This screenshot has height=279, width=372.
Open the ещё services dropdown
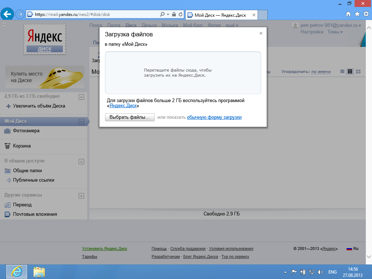[x=232, y=25]
